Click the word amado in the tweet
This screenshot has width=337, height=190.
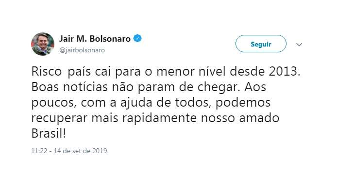click(x=259, y=118)
